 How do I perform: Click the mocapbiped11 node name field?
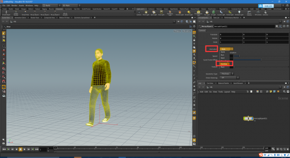pos(244,26)
